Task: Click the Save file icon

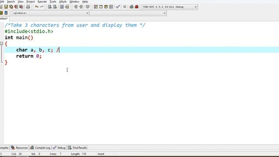Action: 6,7
